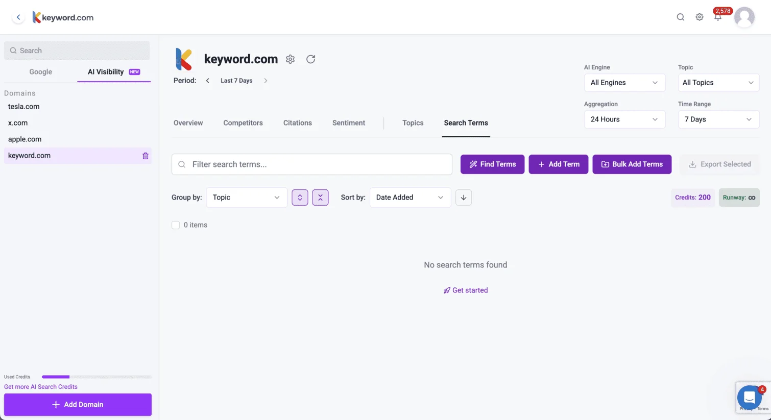Click the Used Credits progress bar

tap(97, 377)
